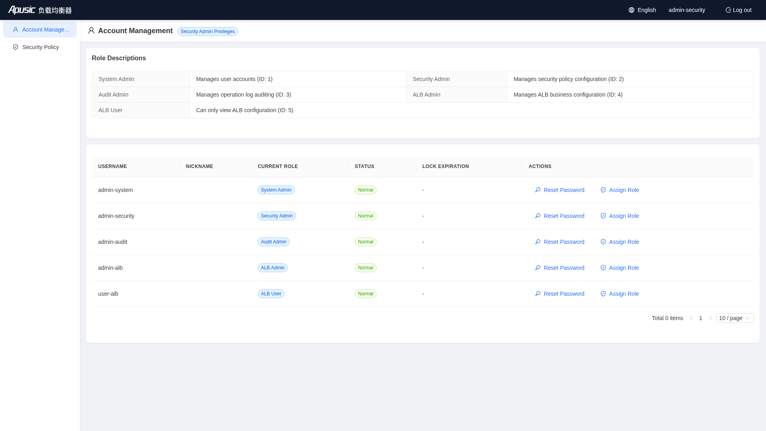The image size is (766, 431).
Task: Open the English language selector
Action: [x=642, y=10]
